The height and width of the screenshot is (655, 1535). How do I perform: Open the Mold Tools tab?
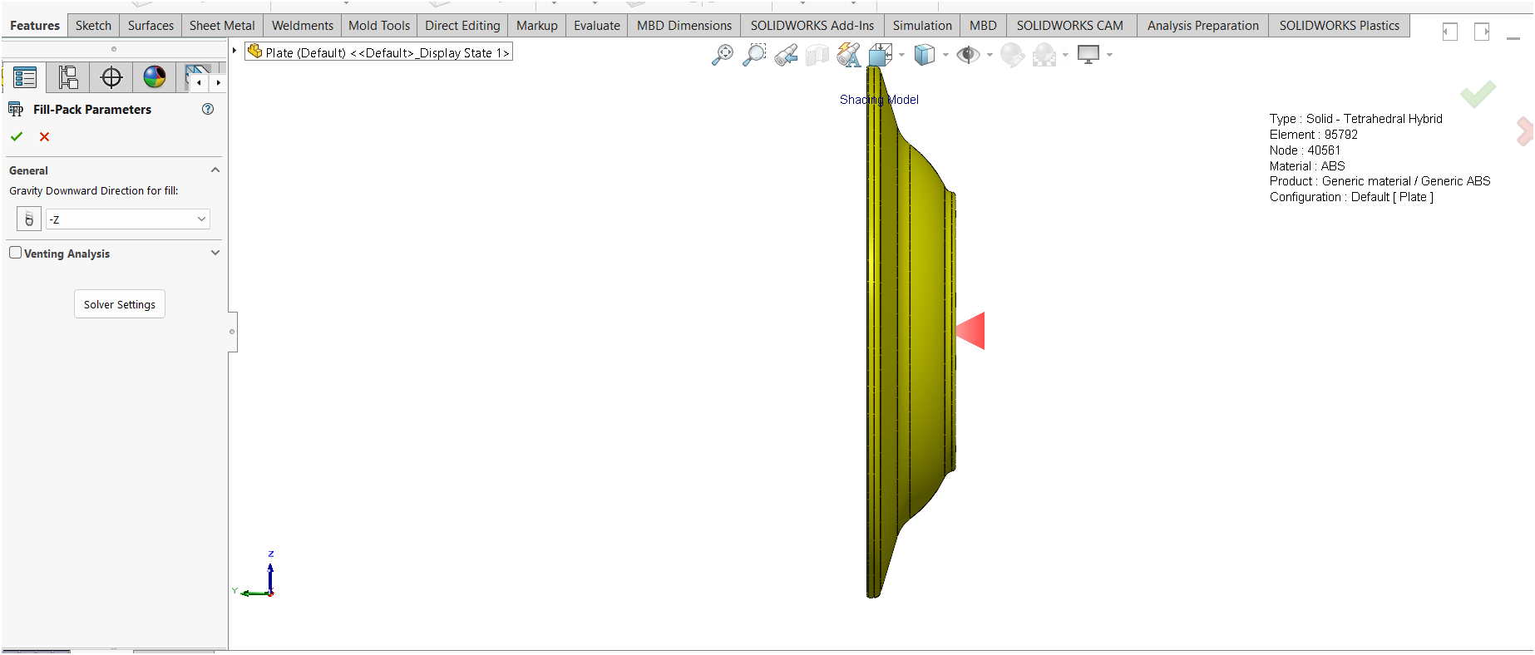[x=379, y=26]
